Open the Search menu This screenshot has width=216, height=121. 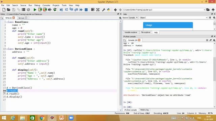pyautogui.click(x=15, y=5)
